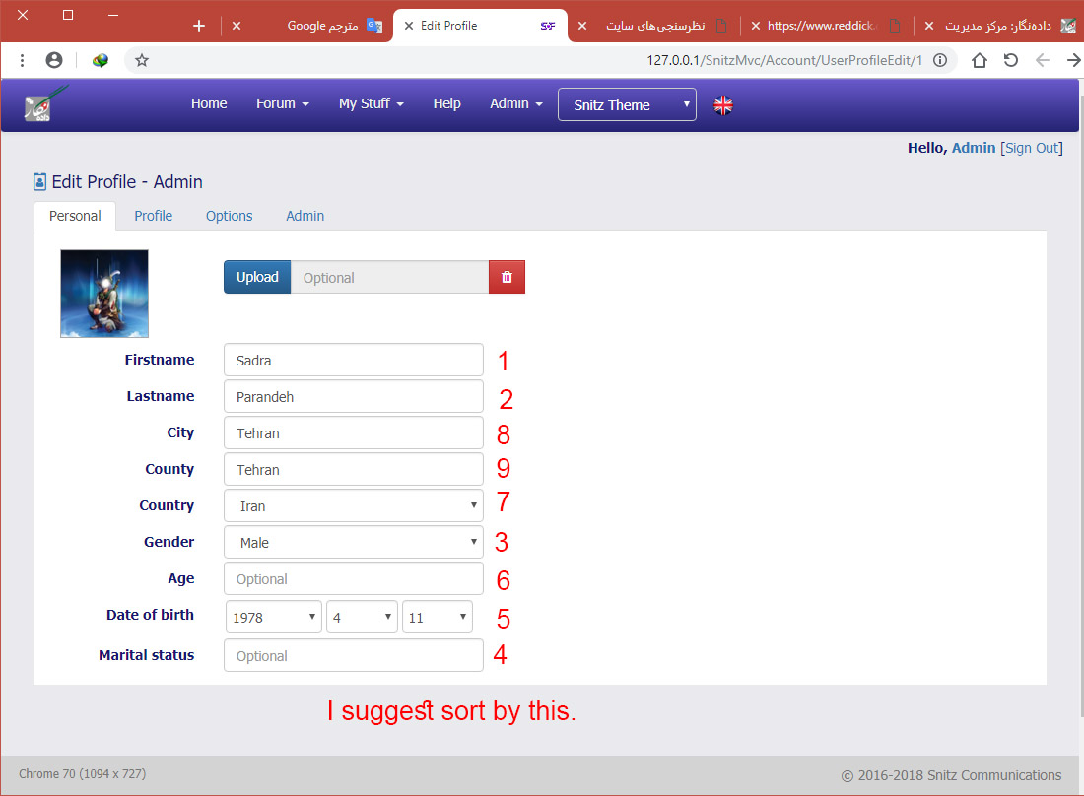Click the profile avatar image
The image size is (1084, 796).
click(104, 294)
